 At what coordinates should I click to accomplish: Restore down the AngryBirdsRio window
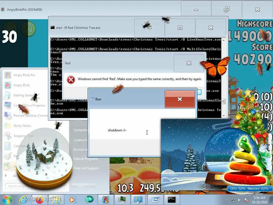[x=227, y=9]
